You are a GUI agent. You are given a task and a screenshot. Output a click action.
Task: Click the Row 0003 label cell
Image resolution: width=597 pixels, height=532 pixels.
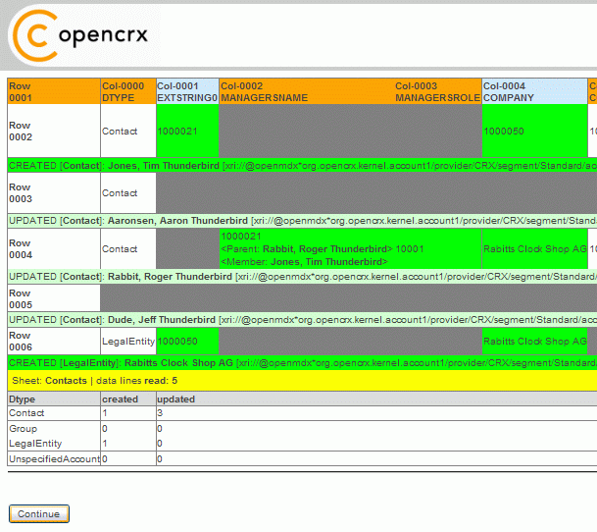click(x=54, y=193)
